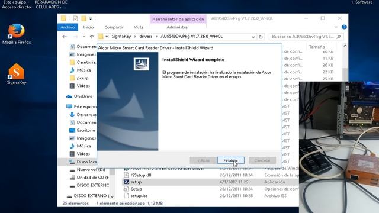This screenshot has width=379, height=213.
Task: Switch to the Vista ribbon tab
Action: (x=139, y=27)
